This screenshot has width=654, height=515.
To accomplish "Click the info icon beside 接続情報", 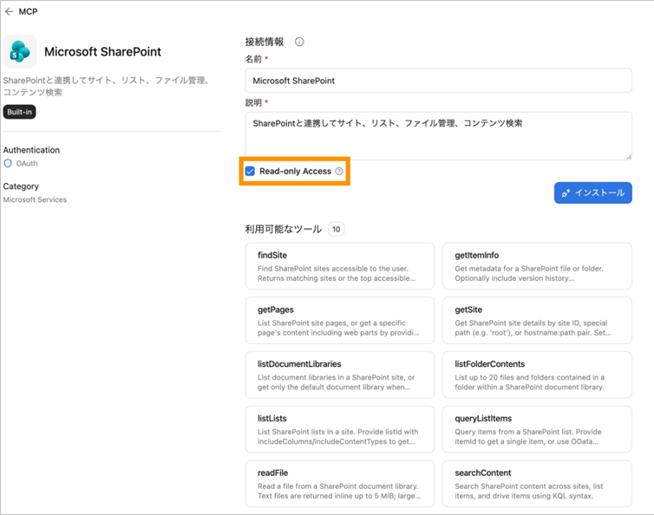I will click(x=299, y=42).
